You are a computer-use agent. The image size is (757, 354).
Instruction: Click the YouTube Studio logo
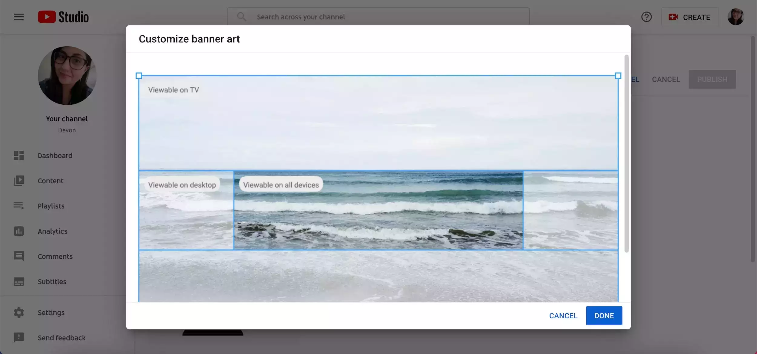tap(63, 17)
